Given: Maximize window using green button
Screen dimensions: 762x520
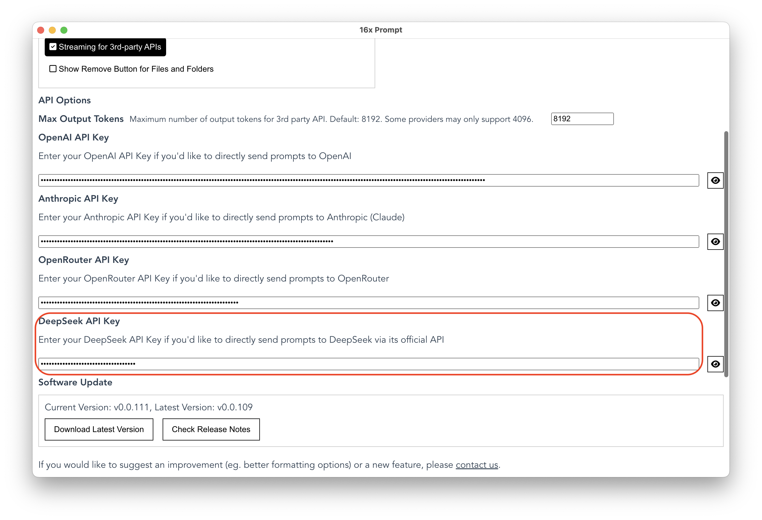Looking at the screenshot, I should point(64,30).
